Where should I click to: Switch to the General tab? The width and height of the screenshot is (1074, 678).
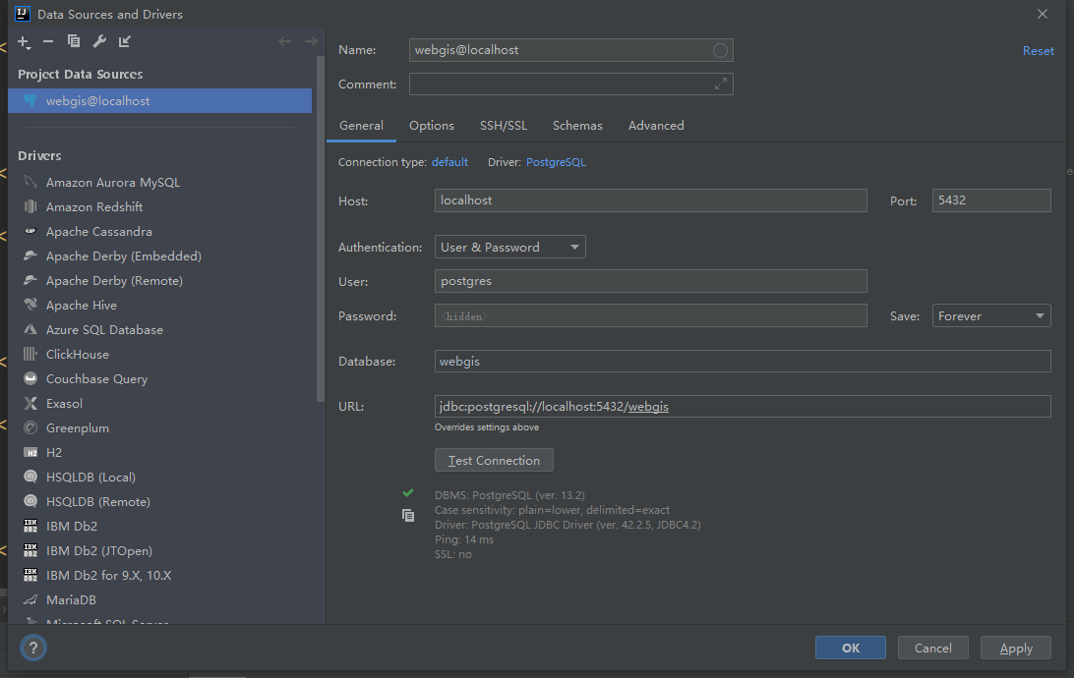(361, 126)
